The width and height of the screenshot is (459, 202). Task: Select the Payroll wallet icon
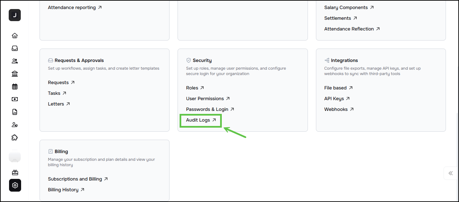pyautogui.click(x=15, y=99)
